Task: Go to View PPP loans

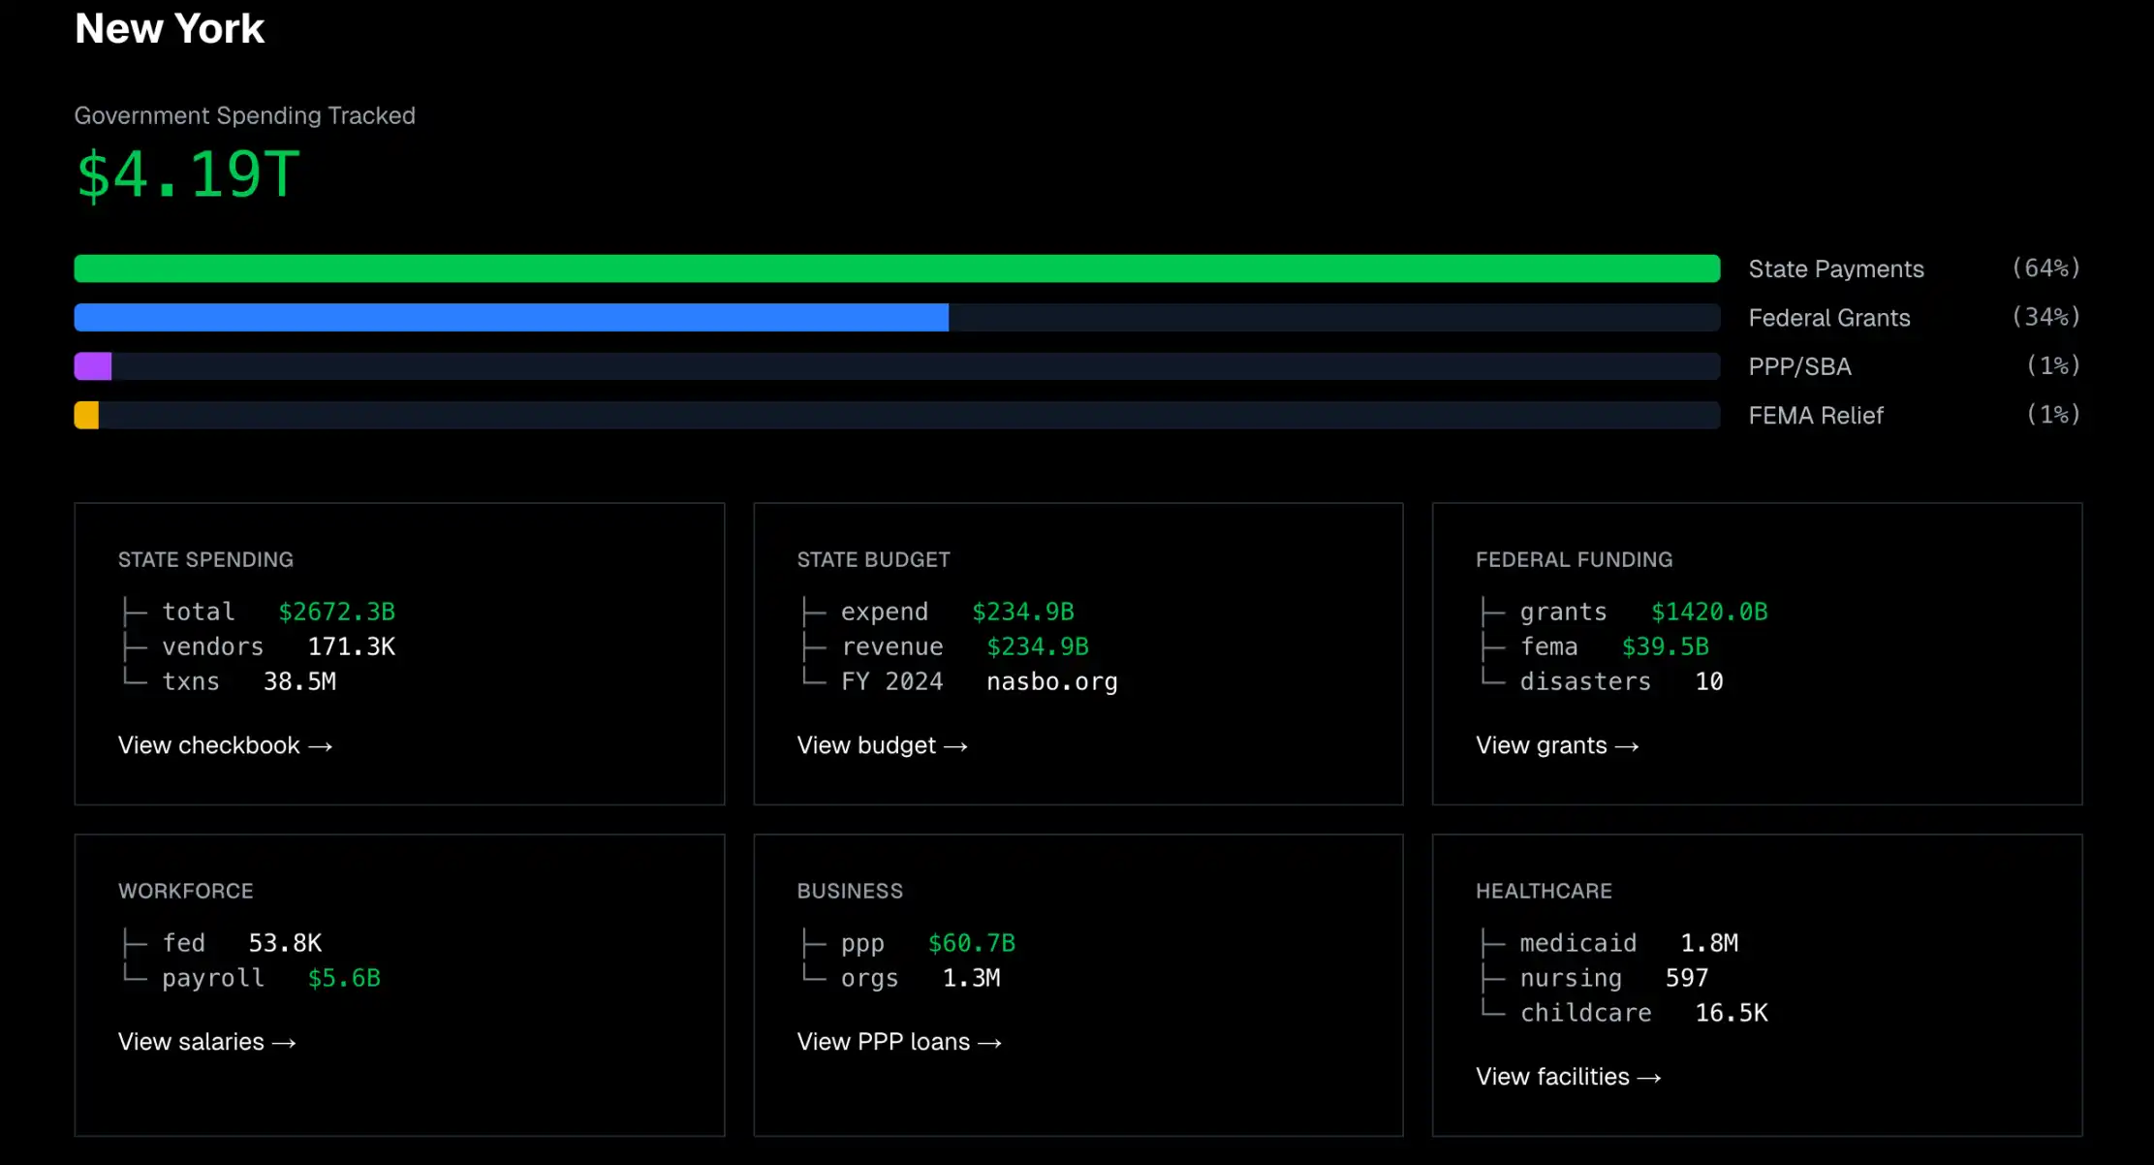Action: [x=898, y=1042]
